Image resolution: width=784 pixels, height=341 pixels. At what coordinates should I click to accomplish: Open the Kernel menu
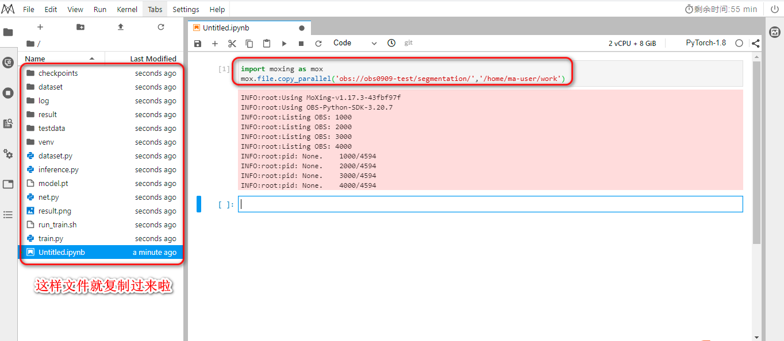pyautogui.click(x=127, y=9)
